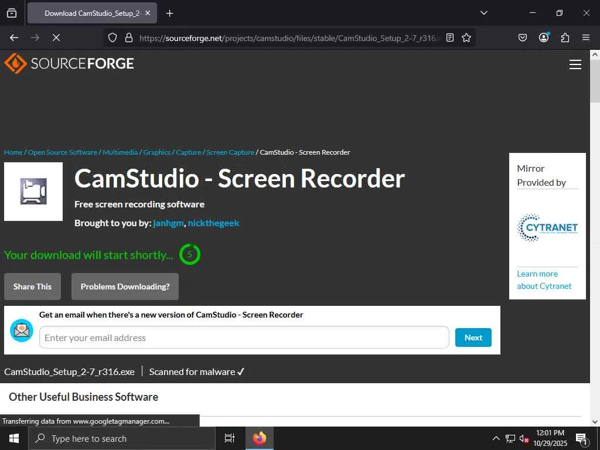Click the forward navigation arrow
Image resolution: width=600 pixels, height=450 pixels.
(x=35, y=37)
